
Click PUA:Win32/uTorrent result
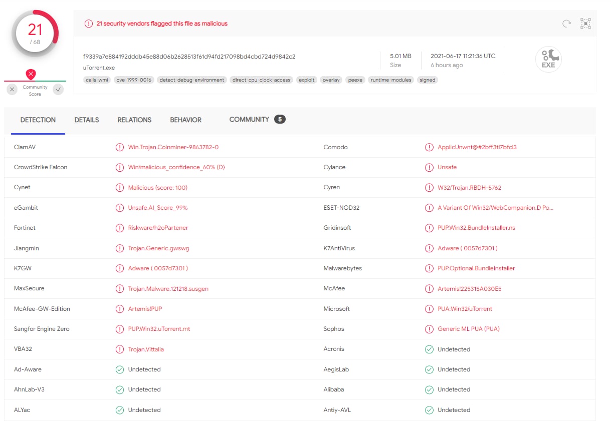[x=465, y=309]
